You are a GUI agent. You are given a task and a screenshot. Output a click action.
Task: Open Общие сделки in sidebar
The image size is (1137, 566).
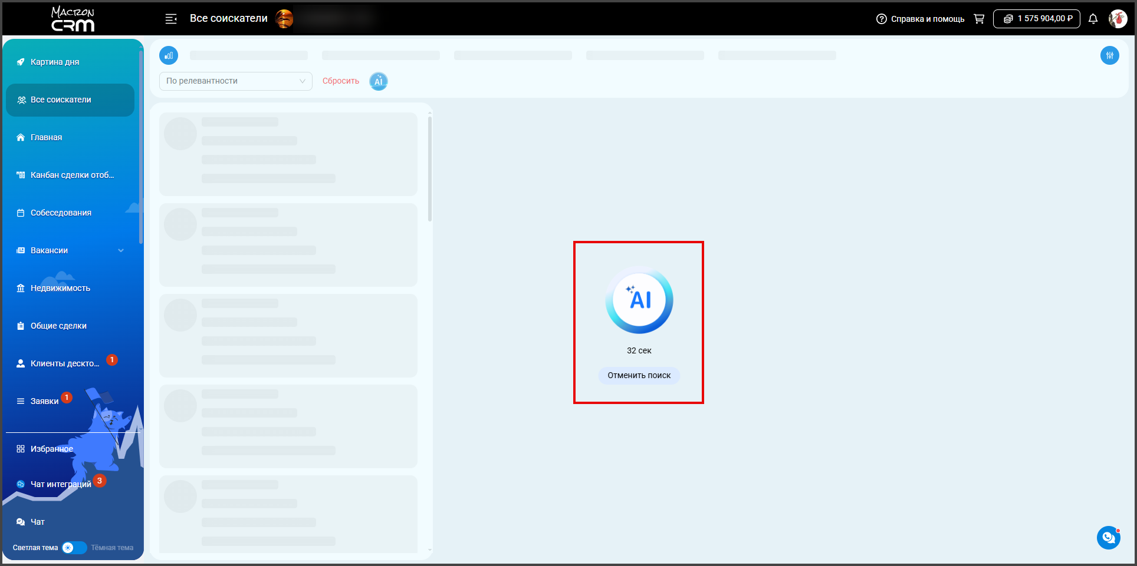[70, 326]
